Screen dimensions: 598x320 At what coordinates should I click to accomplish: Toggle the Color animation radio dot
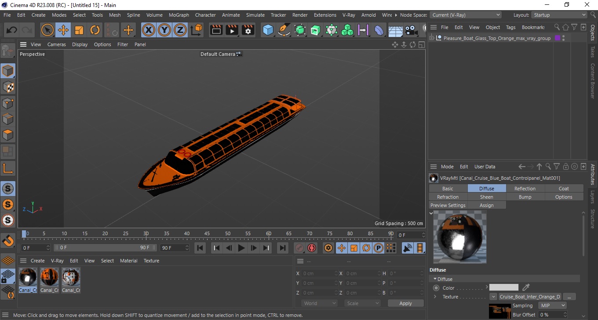coord(436,288)
